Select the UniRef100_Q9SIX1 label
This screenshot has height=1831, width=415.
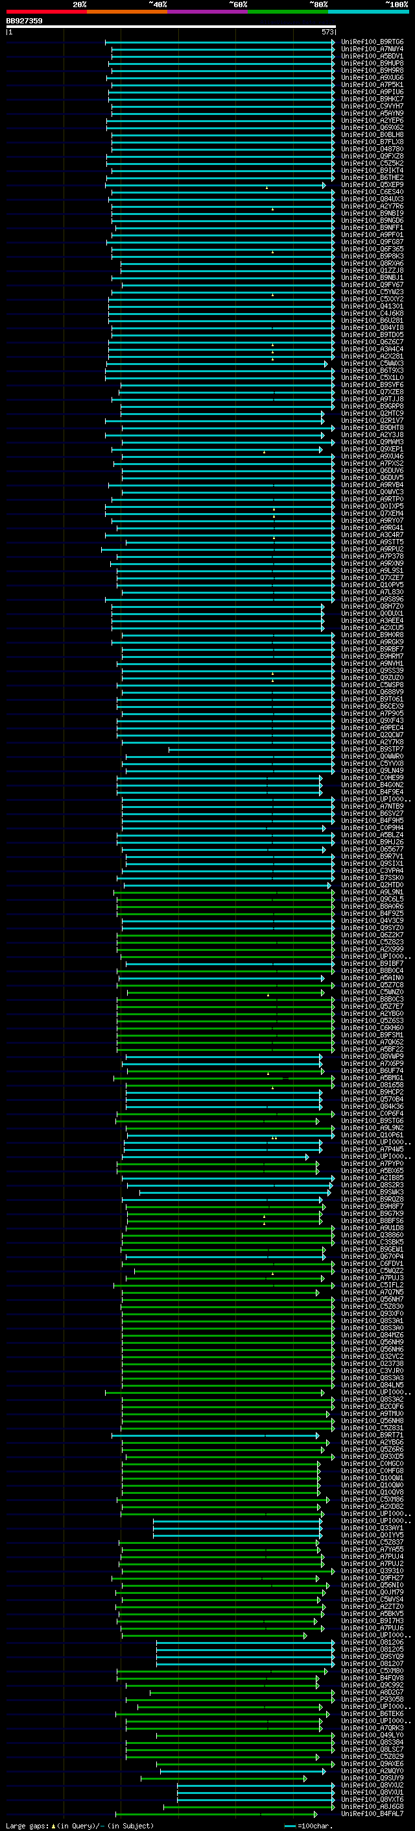(x=372, y=864)
